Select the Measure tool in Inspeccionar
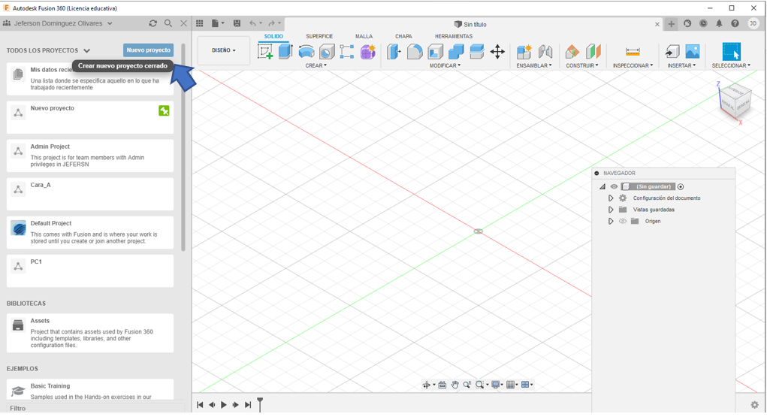This screenshot has width=767, height=417. (x=633, y=51)
